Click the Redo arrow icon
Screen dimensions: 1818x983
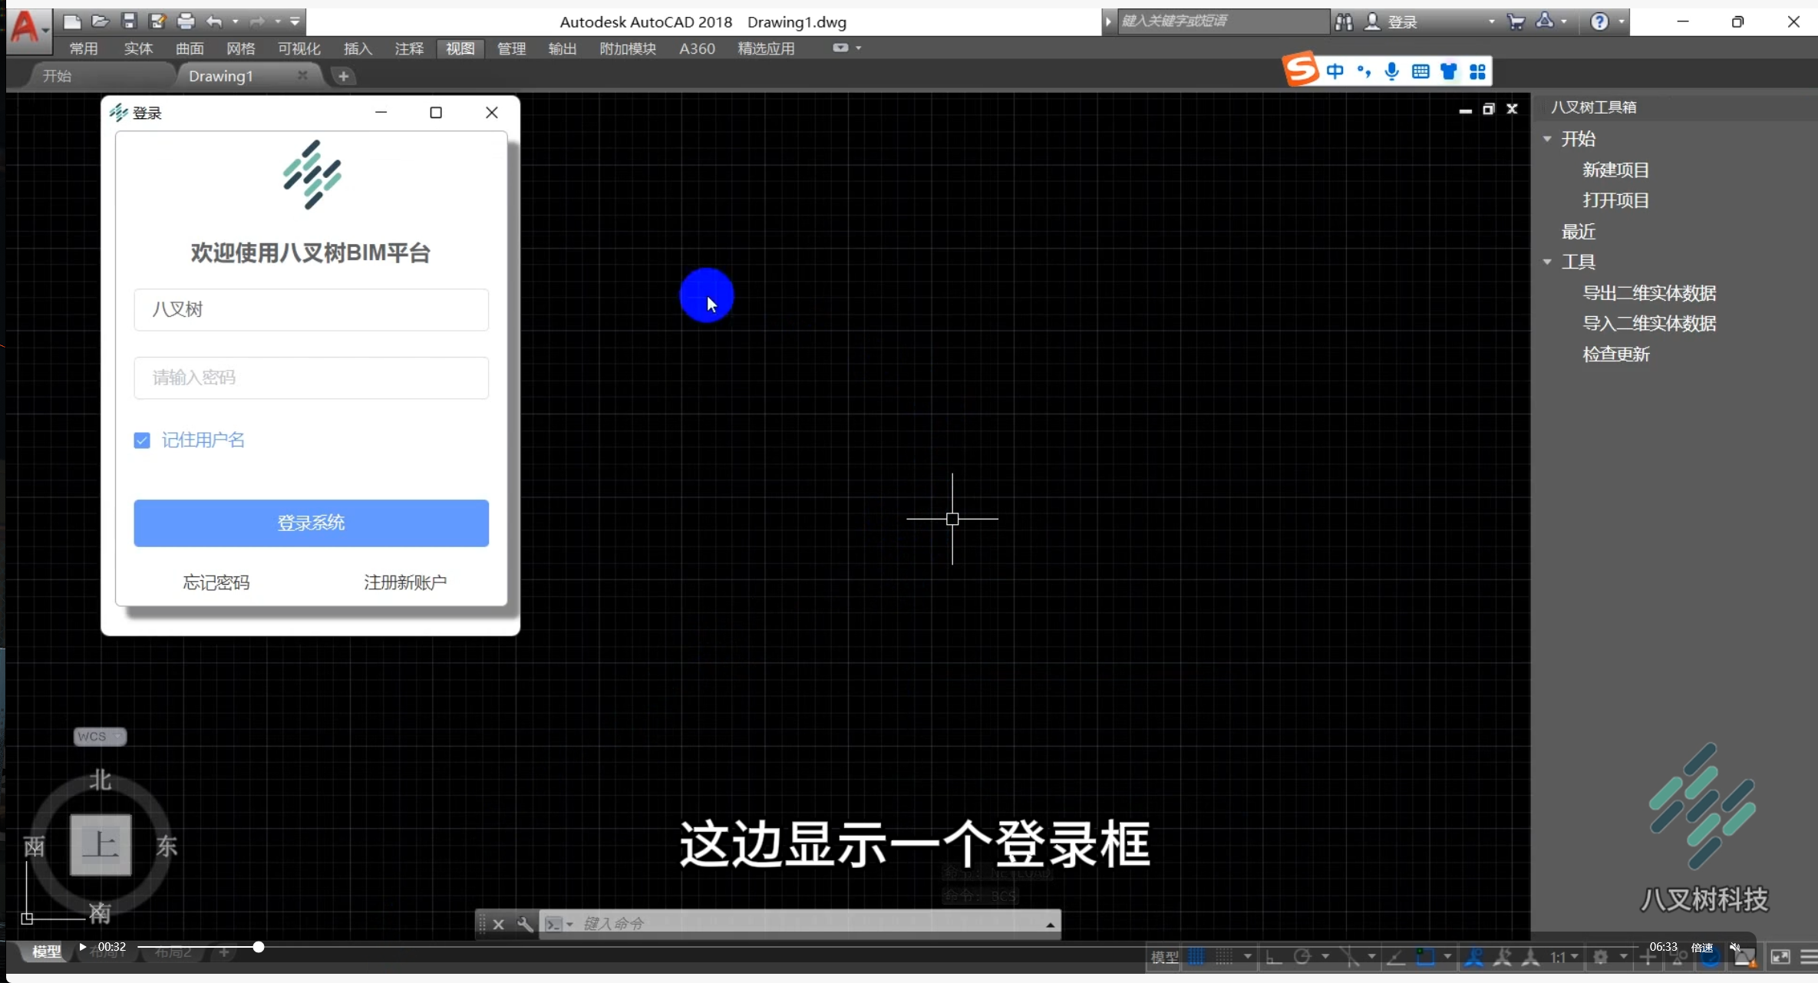click(257, 21)
